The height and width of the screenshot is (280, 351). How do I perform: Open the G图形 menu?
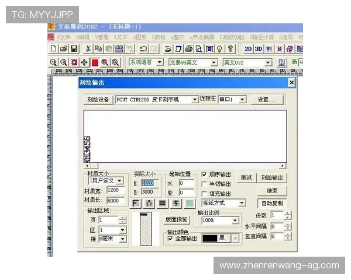139,37
